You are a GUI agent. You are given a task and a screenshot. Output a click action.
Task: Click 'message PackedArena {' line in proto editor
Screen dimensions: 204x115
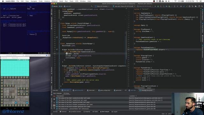pyautogui.click(x=143, y=68)
